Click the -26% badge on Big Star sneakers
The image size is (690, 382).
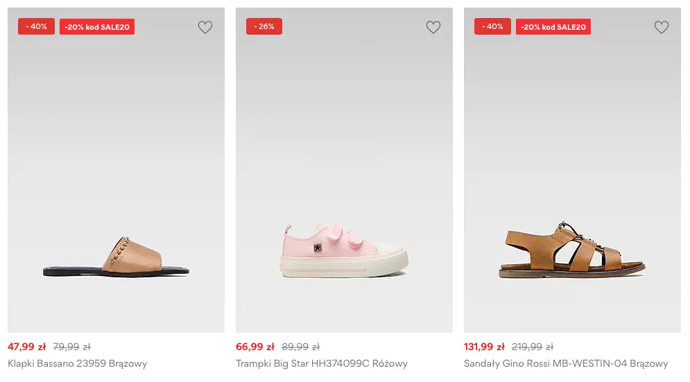264,26
